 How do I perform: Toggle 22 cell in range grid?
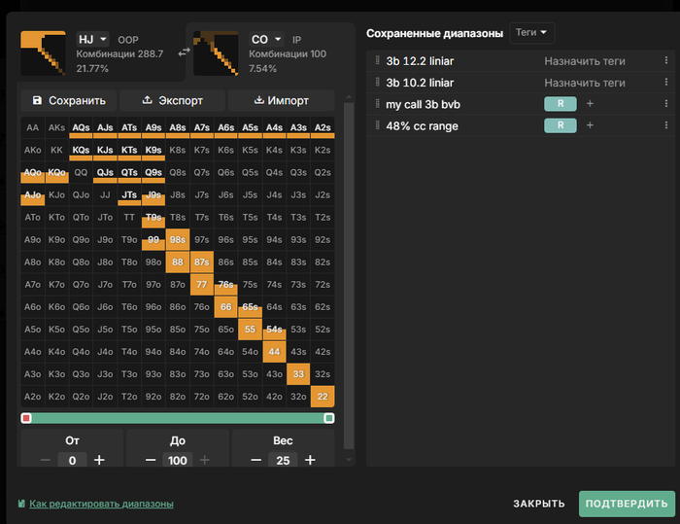tap(323, 397)
